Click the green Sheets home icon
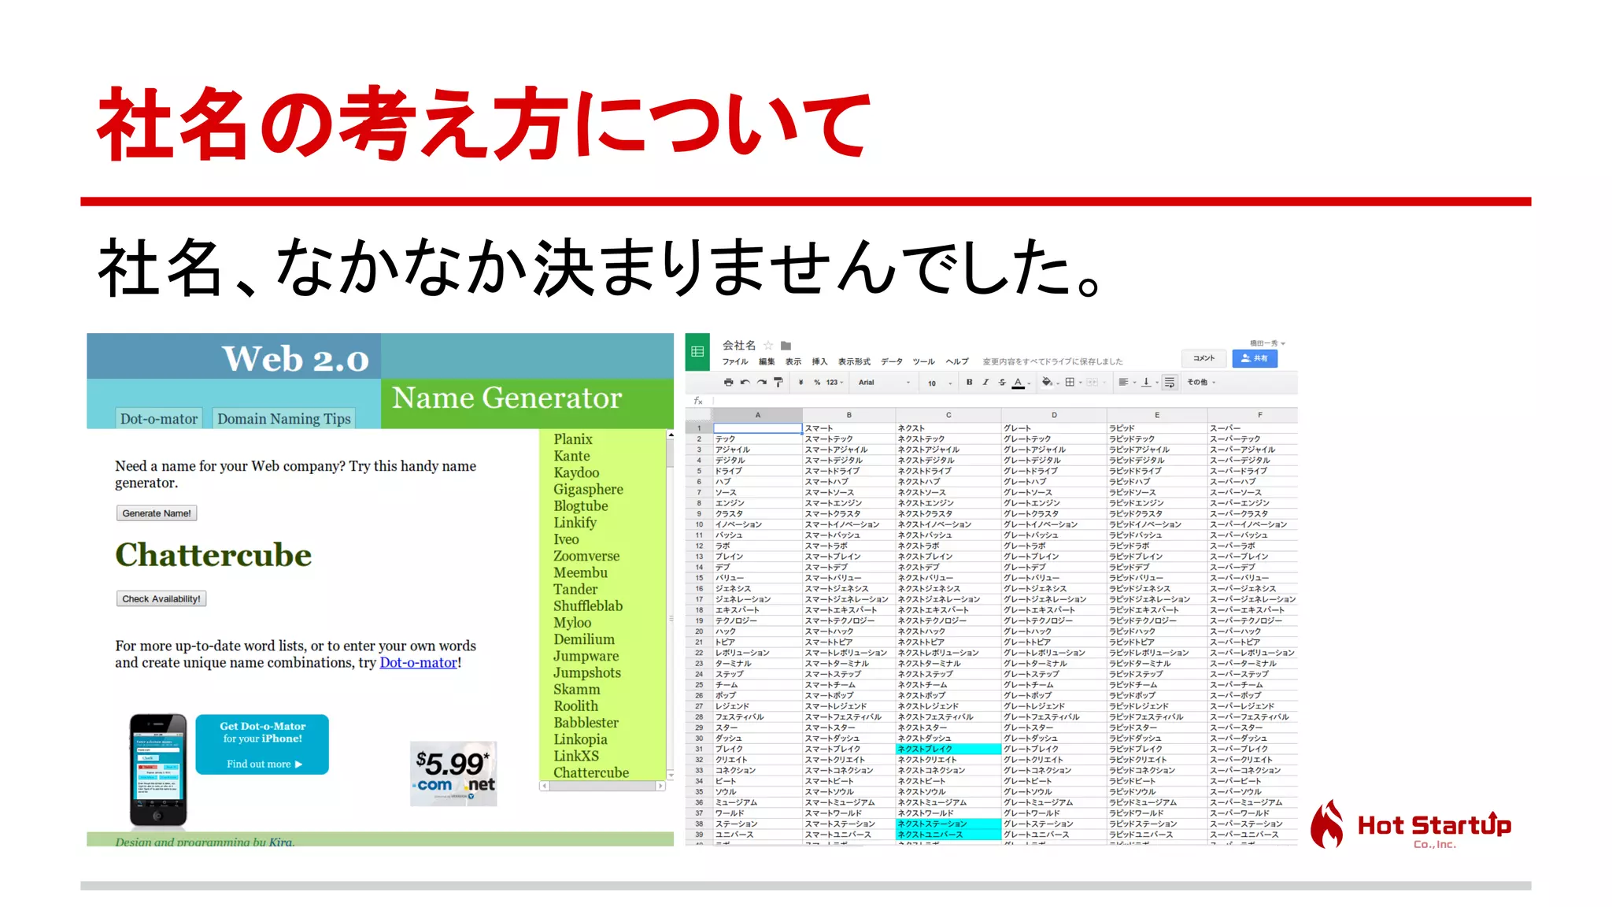 (x=697, y=352)
